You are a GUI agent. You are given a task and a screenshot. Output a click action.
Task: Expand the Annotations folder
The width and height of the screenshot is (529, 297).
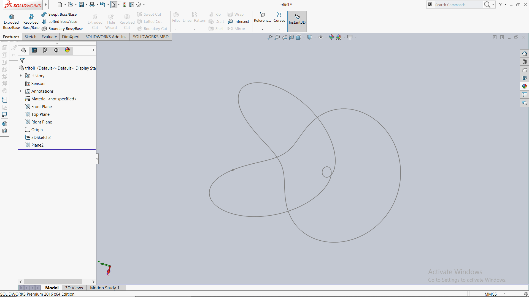[x=21, y=91]
